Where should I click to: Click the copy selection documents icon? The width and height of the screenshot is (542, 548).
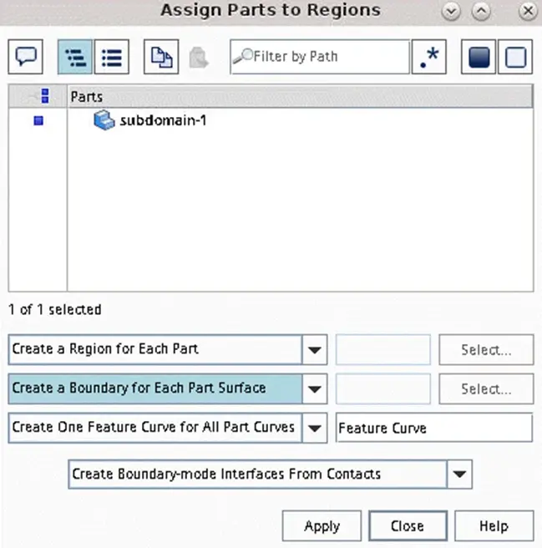[x=161, y=57]
